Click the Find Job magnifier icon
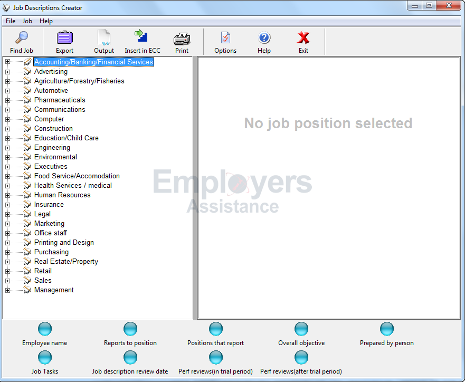 click(21, 38)
